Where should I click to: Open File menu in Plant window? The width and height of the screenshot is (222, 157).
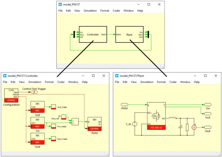pos(117,82)
